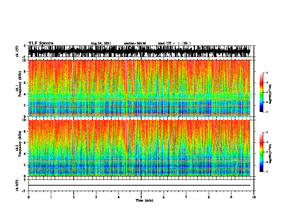Click the ch.2 spectrogram color scale bar
Image resolution: width=286 pixels, height=221 pixels.
tap(261, 152)
